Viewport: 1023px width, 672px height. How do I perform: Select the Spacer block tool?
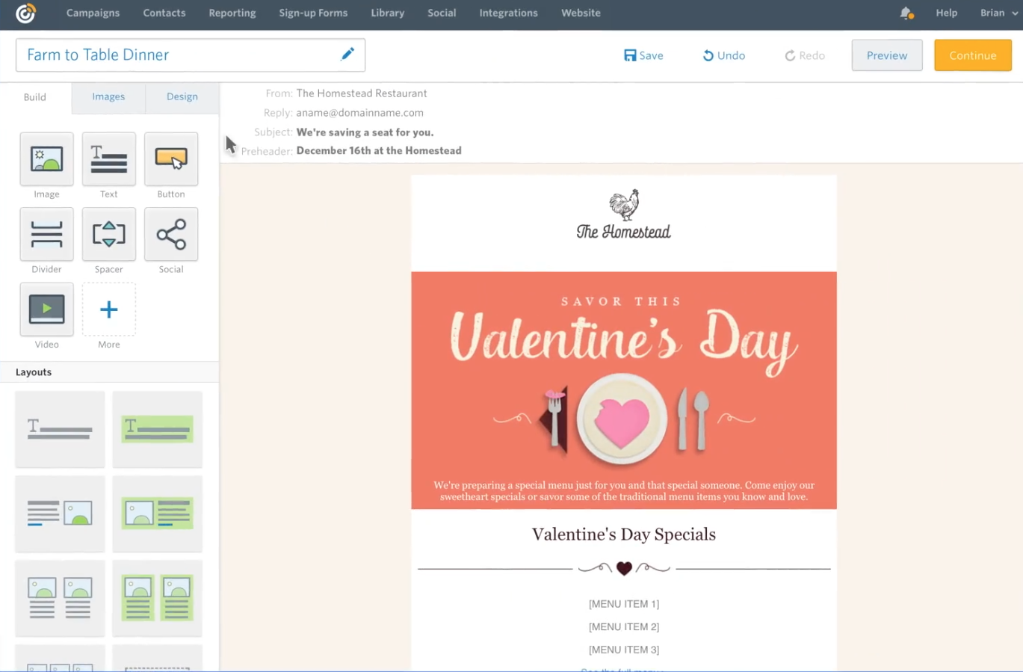(109, 234)
